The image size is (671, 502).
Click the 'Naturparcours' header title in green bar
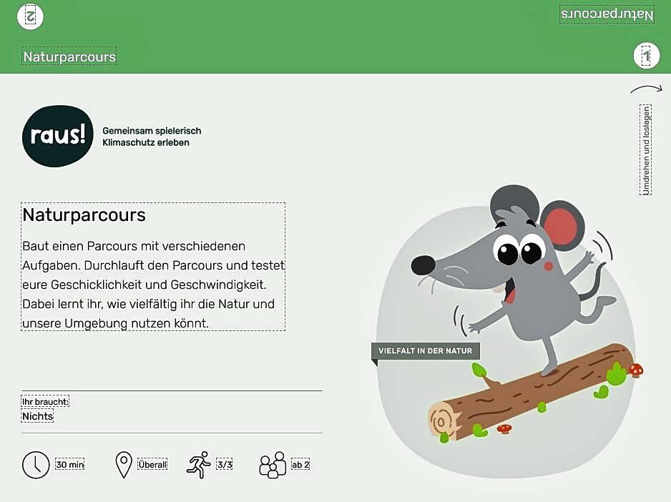(x=69, y=56)
